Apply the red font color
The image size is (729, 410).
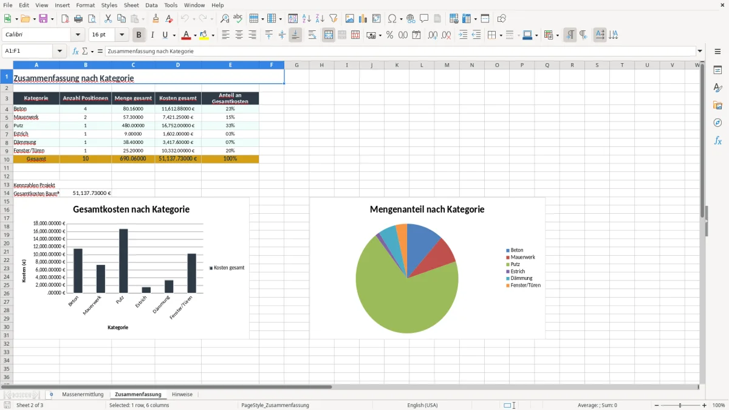[187, 35]
